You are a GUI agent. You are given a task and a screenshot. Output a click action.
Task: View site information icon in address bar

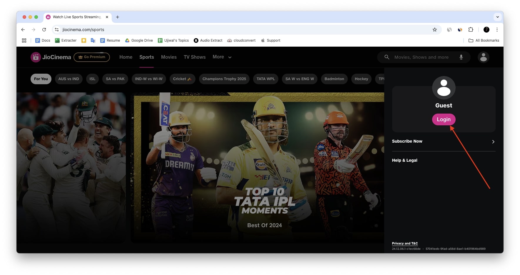tap(57, 30)
